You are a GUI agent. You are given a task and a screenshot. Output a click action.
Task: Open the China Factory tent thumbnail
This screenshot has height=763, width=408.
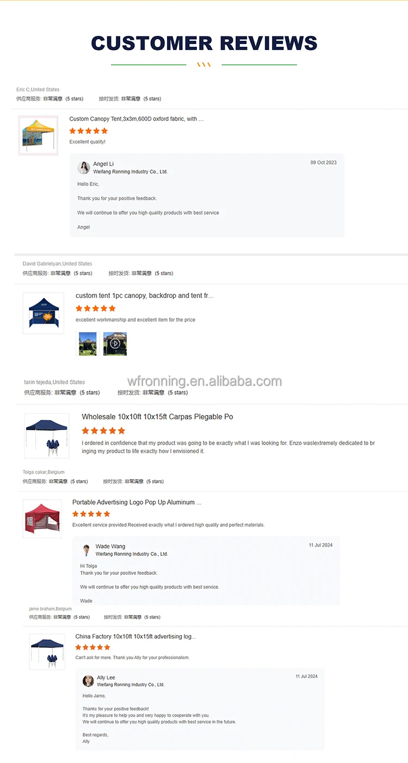47,652
